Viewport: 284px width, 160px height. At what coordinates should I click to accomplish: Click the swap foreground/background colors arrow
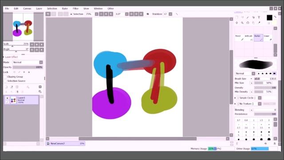(275, 17)
